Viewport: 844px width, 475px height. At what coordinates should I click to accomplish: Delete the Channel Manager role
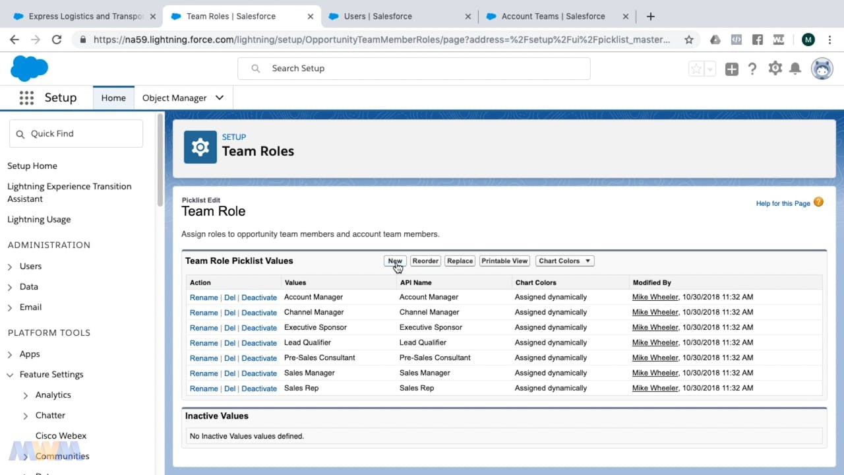click(x=229, y=313)
